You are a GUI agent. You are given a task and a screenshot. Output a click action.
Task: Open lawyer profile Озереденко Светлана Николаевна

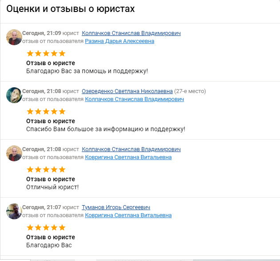tap(127, 91)
